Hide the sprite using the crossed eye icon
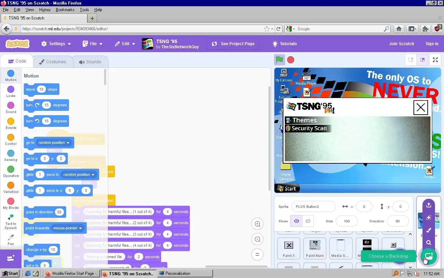Image resolution: width=444 pixels, height=278 pixels. pyautogui.click(x=308, y=221)
